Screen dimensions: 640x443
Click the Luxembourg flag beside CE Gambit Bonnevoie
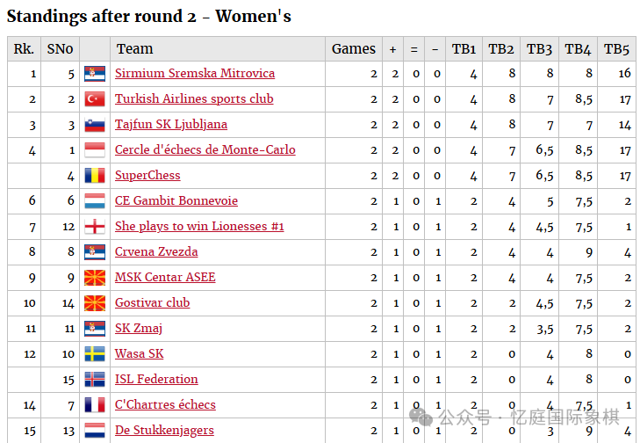coord(95,201)
